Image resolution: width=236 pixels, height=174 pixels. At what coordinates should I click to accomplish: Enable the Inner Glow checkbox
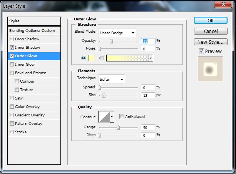(x=12, y=65)
